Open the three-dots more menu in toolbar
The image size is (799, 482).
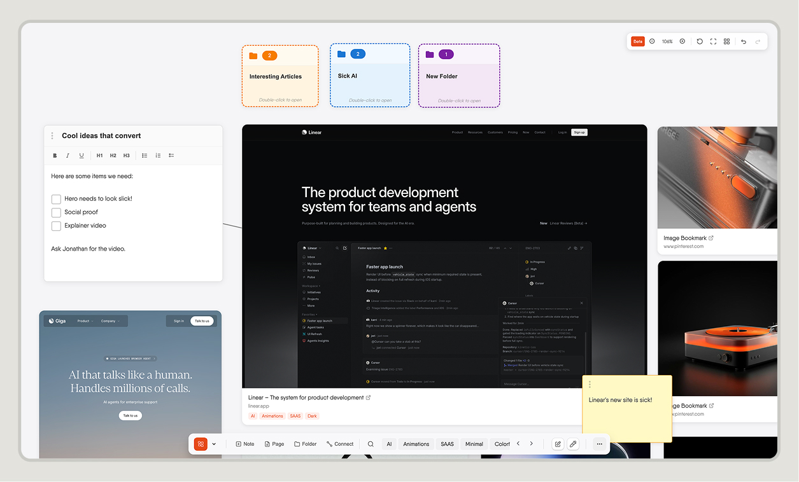point(599,444)
